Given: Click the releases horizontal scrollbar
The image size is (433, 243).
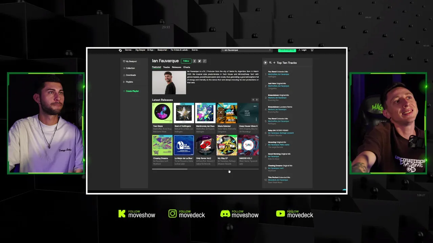Looking at the screenshot, I should [205, 169].
